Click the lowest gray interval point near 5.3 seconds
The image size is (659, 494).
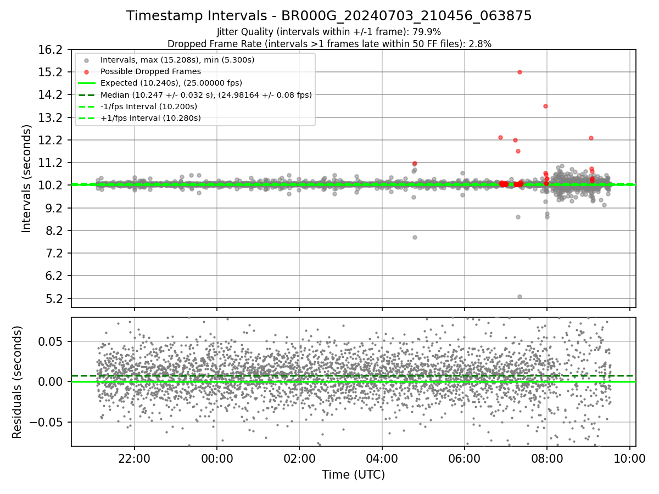(520, 296)
